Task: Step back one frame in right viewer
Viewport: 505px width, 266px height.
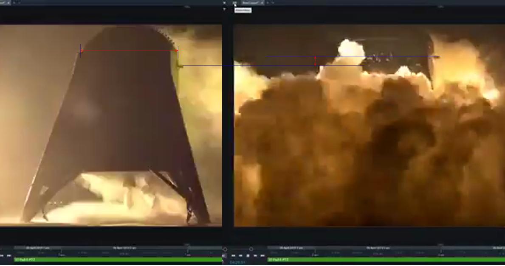Action: click(240, 256)
